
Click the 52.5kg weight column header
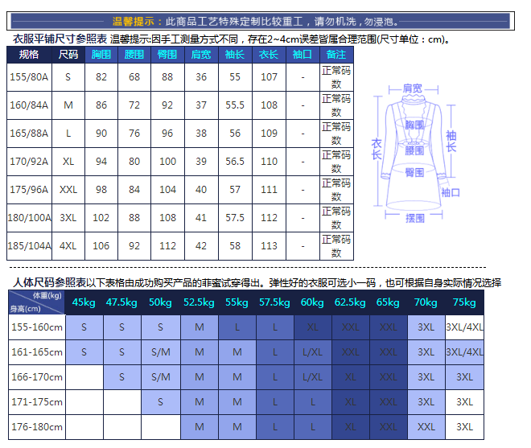pyautogui.click(x=199, y=302)
